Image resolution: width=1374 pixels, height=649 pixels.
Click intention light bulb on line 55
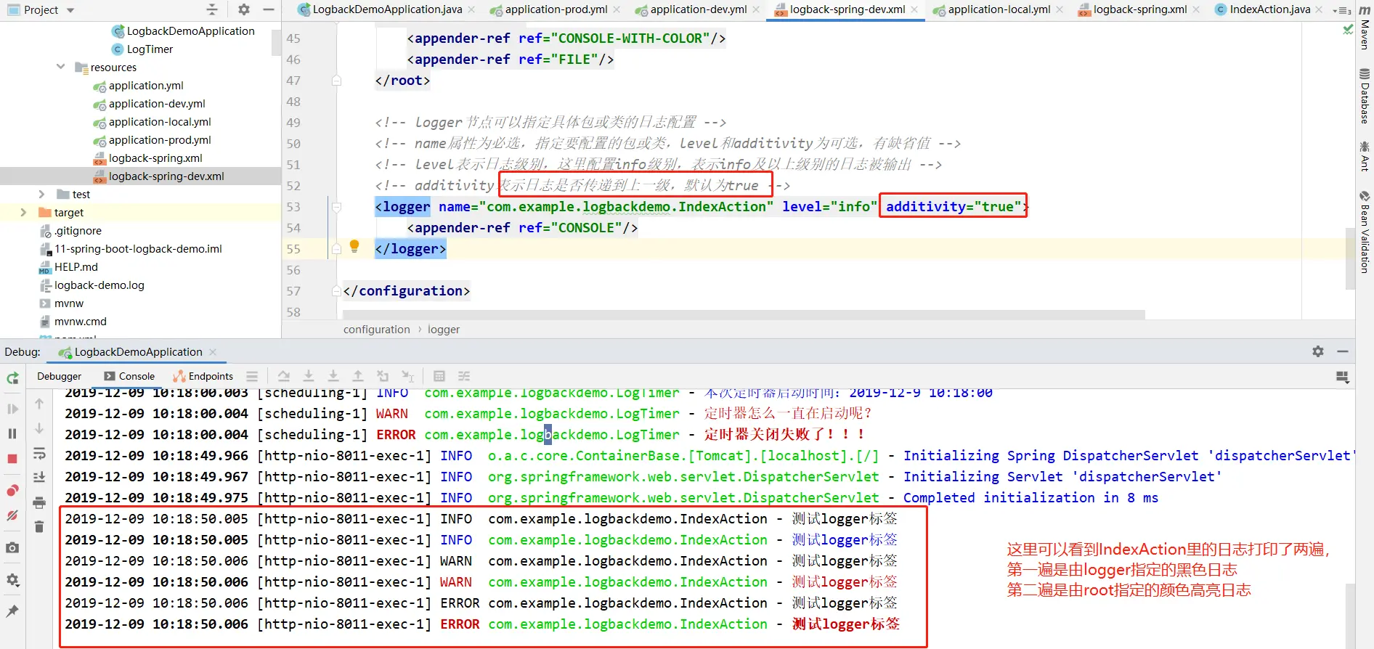pos(354,246)
